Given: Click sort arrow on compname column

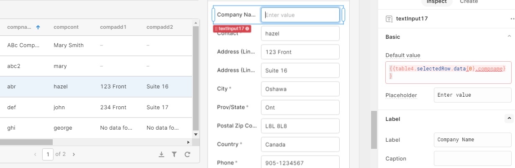Looking at the screenshot, I should click(38, 27).
